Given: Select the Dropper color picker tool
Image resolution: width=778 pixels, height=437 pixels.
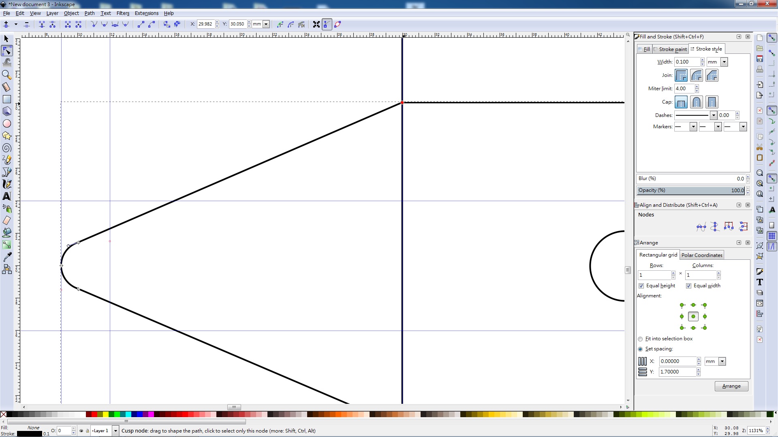Looking at the screenshot, I should [x=6, y=257].
